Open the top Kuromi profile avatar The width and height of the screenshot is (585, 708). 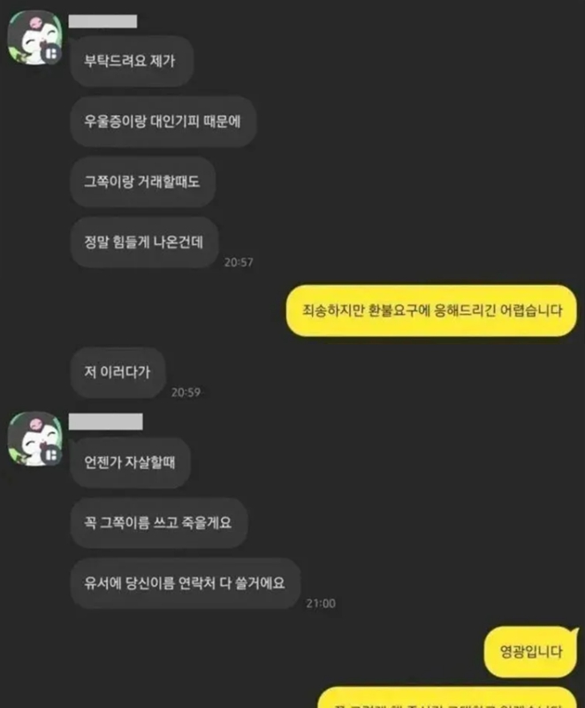point(34,38)
